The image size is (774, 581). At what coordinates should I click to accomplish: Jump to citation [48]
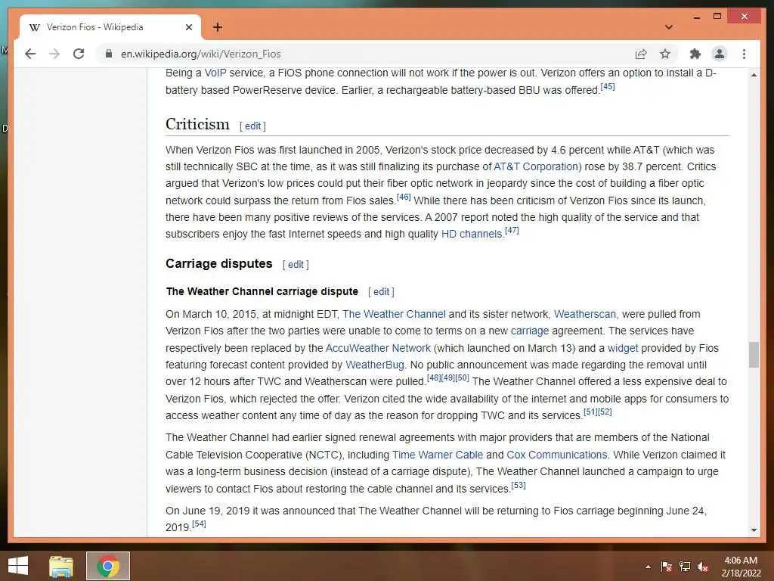click(x=434, y=377)
